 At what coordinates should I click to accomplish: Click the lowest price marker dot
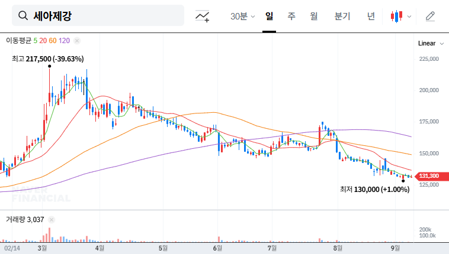[x=403, y=181]
